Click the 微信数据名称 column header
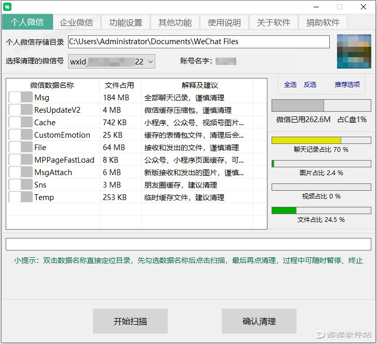377x344 pixels. coord(52,85)
